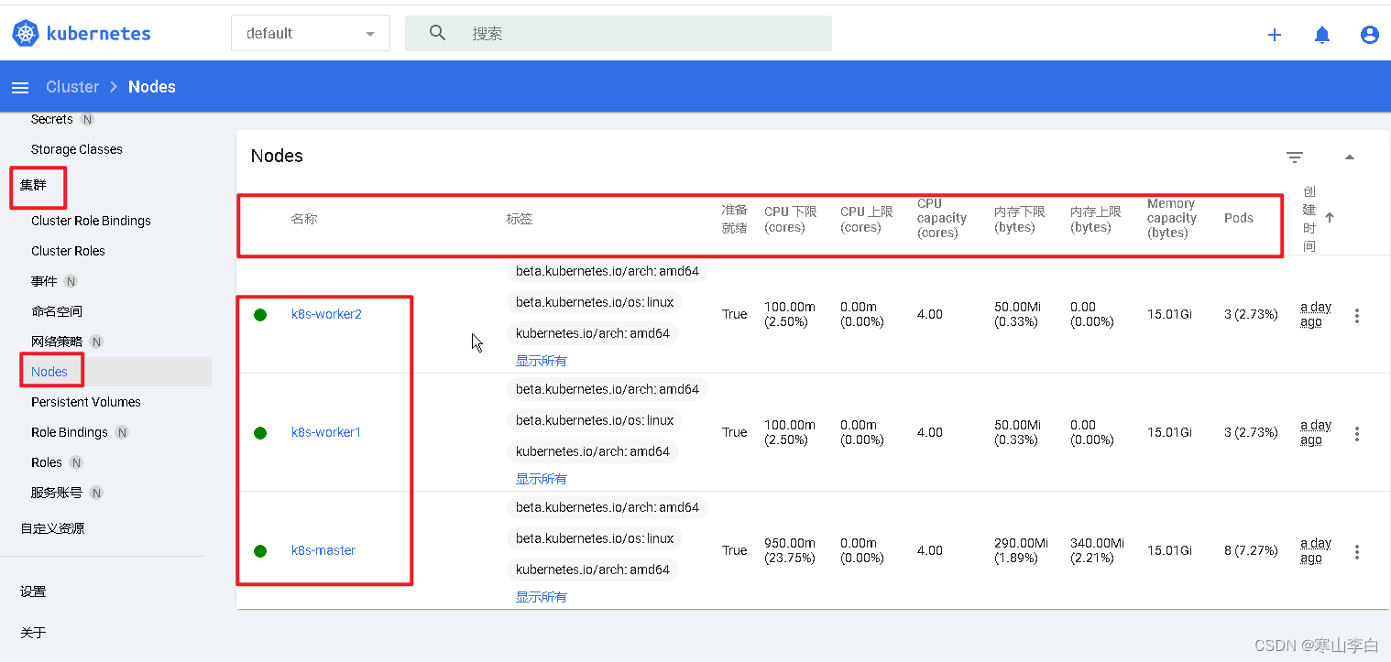1391x662 pixels.
Task: Click the N badge beside Secrets
Action: (x=87, y=119)
